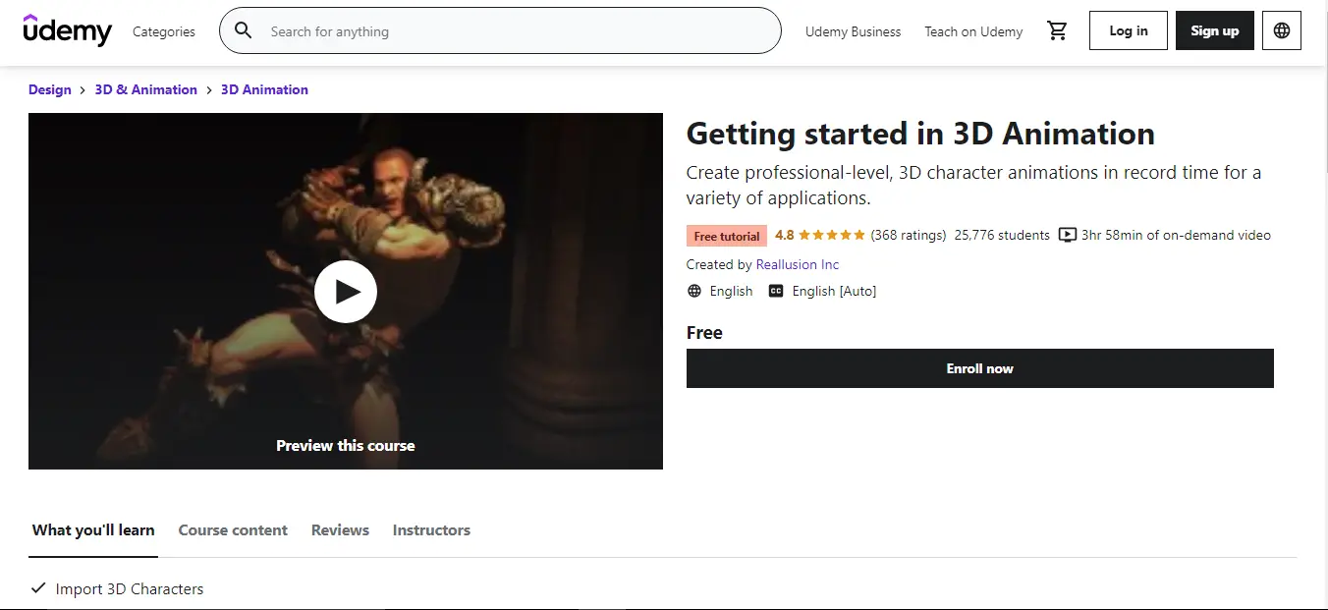This screenshot has height=610, width=1328.
Task: Open the Udemy logo home link
Action: [x=68, y=30]
